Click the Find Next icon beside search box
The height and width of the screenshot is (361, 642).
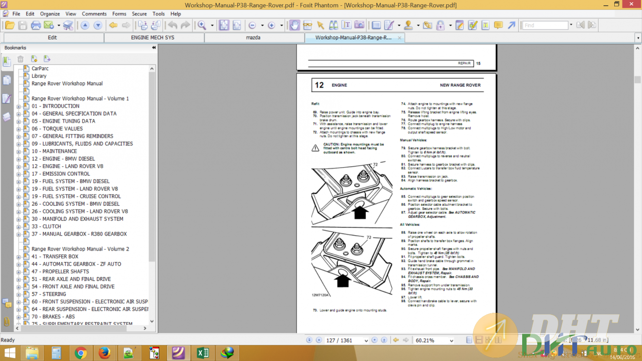592,25
